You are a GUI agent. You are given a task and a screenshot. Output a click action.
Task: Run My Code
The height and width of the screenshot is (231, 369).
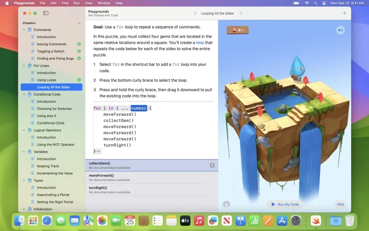(285, 204)
